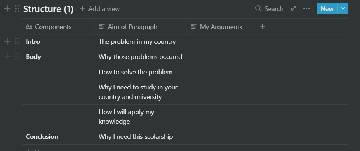Image resolution: width=360 pixels, height=151 pixels.
Task: Click the drag handle beside Body row
Action: pos(17,57)
